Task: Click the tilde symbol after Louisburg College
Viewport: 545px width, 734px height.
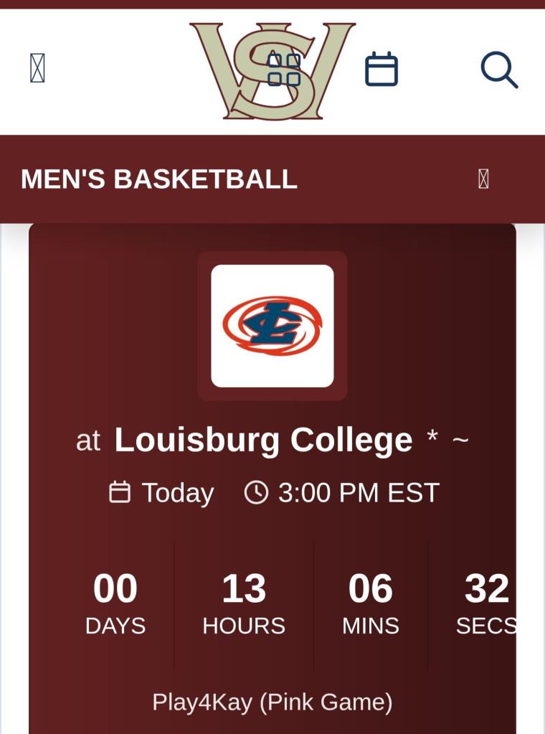Action: coord(460,440)
